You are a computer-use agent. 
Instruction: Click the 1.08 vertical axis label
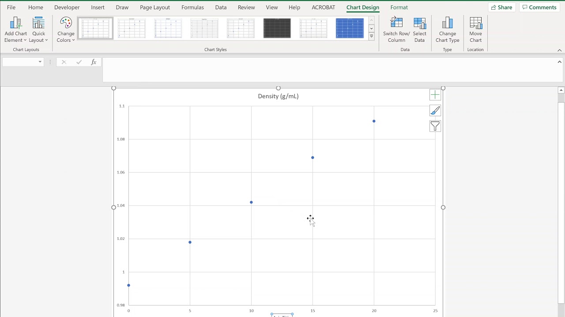tap(121, 139)
